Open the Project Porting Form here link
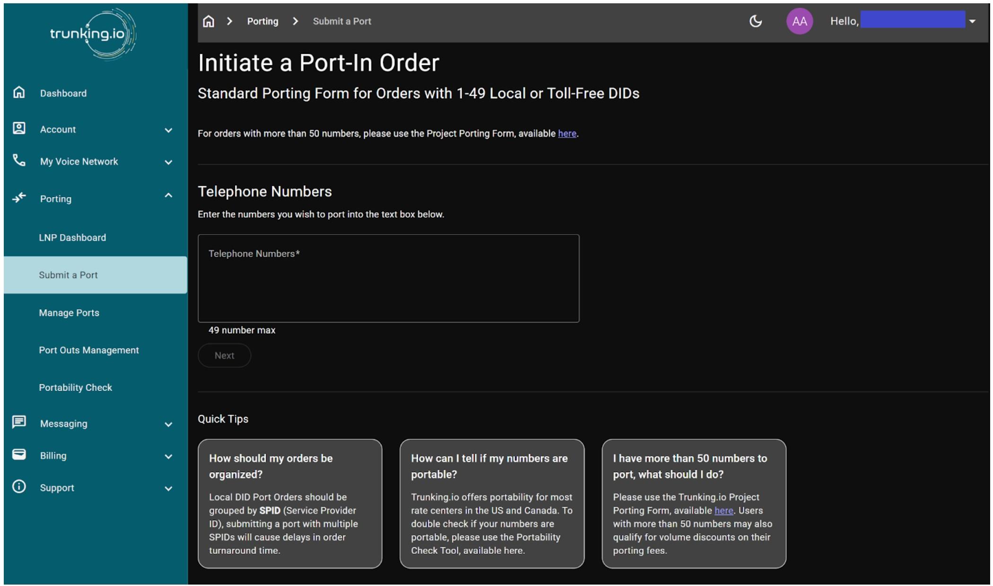This screenshot has width=993, height=586. tap(567, 134)
